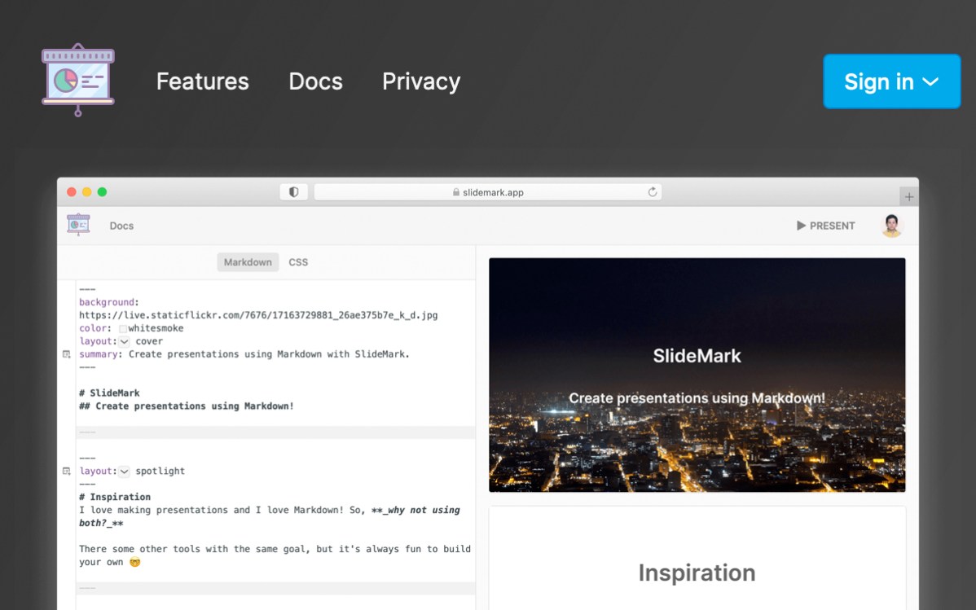Screen dimensions: 976x610
Task: Open the Features page
Action: coord(202,81)
